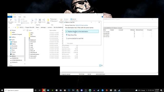
Task: Switch to the Home ribbon tab
Action: [15, 17]
